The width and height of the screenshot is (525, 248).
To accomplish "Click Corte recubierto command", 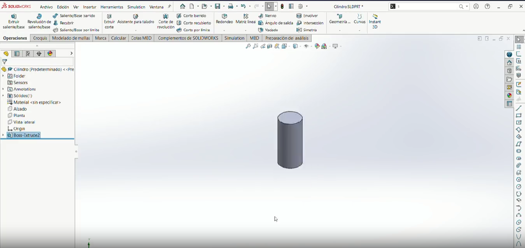I will [194, 23].
